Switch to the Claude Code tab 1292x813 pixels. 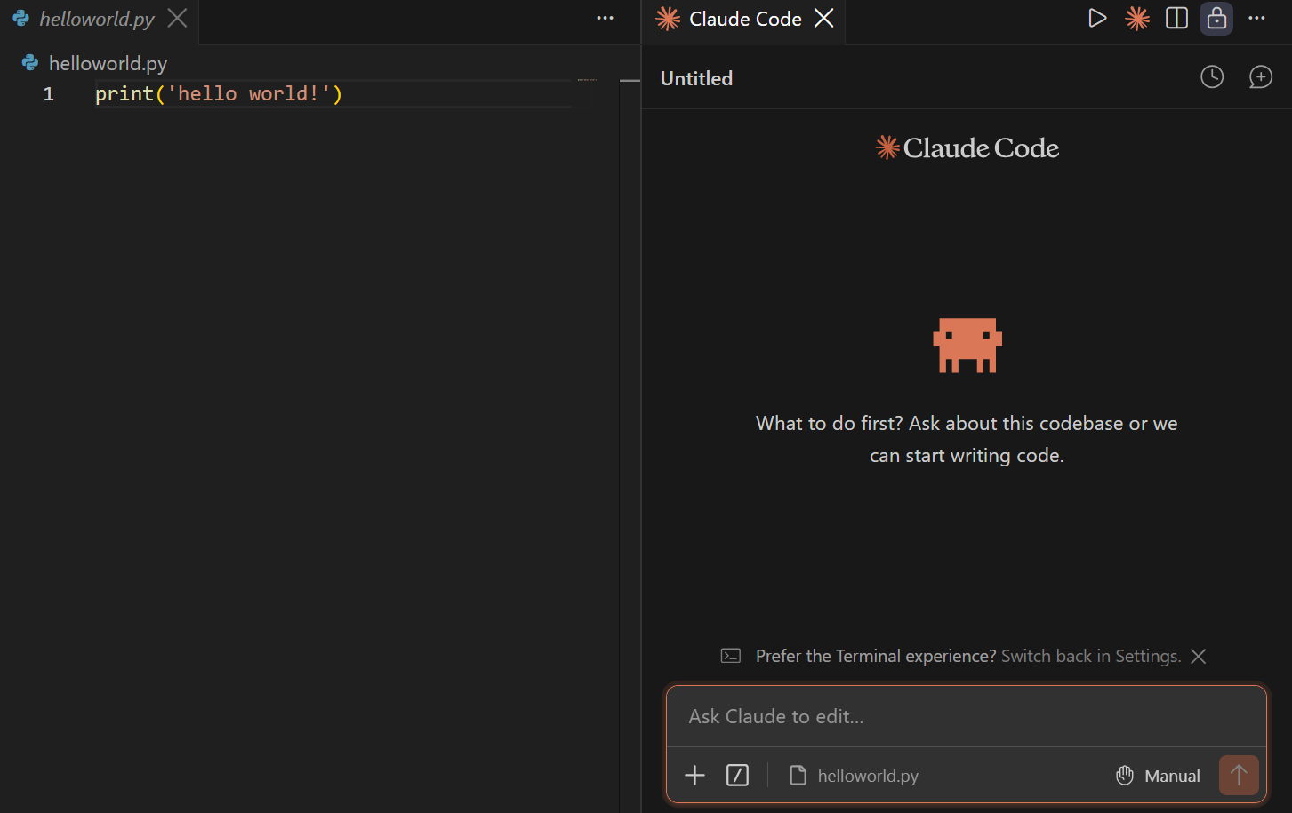pyautogui.click(x=745, y=19)
